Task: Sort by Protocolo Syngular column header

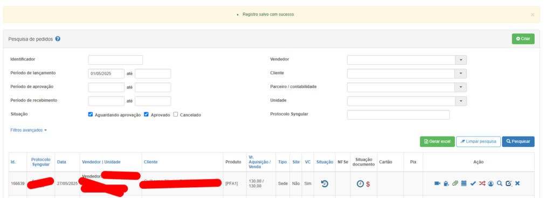Action: click(x=41, y=162)
